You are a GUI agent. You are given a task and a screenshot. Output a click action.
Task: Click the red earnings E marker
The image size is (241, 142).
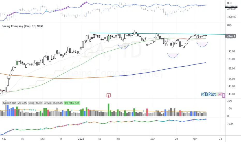109,96
